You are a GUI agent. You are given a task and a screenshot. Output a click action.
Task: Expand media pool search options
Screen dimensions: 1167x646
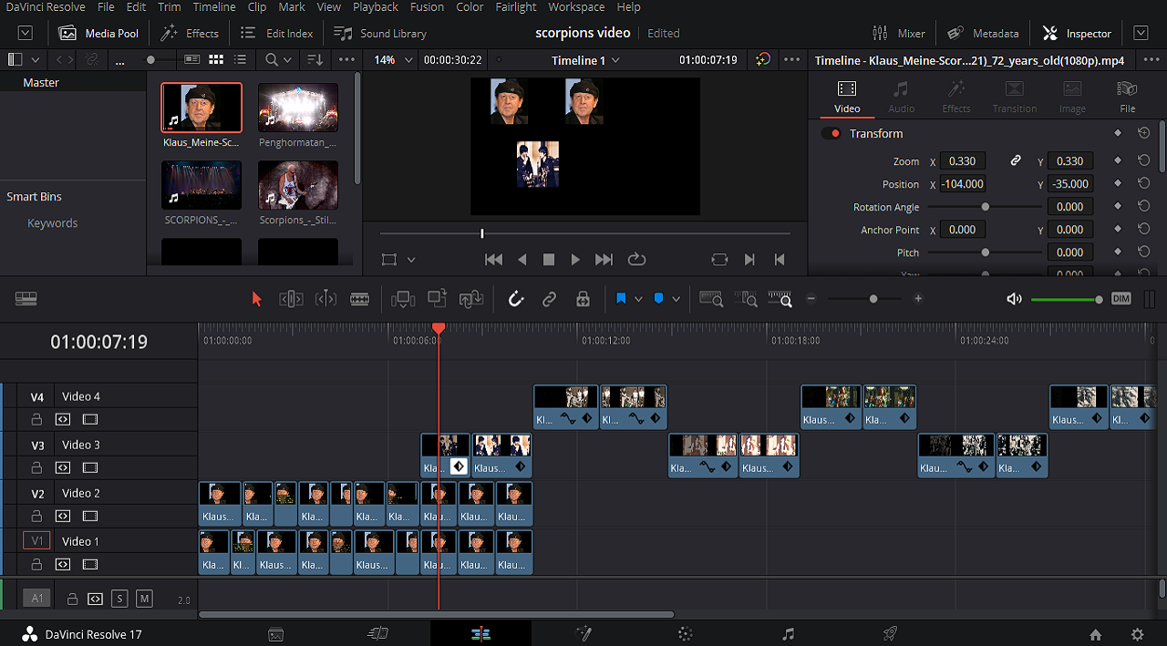[287, 59]
